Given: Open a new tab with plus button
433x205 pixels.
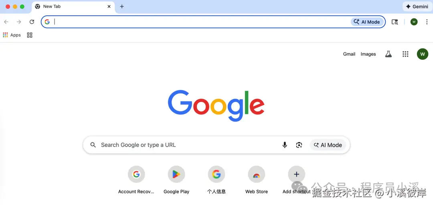Looking at the screenshot, I should point(122,7).
